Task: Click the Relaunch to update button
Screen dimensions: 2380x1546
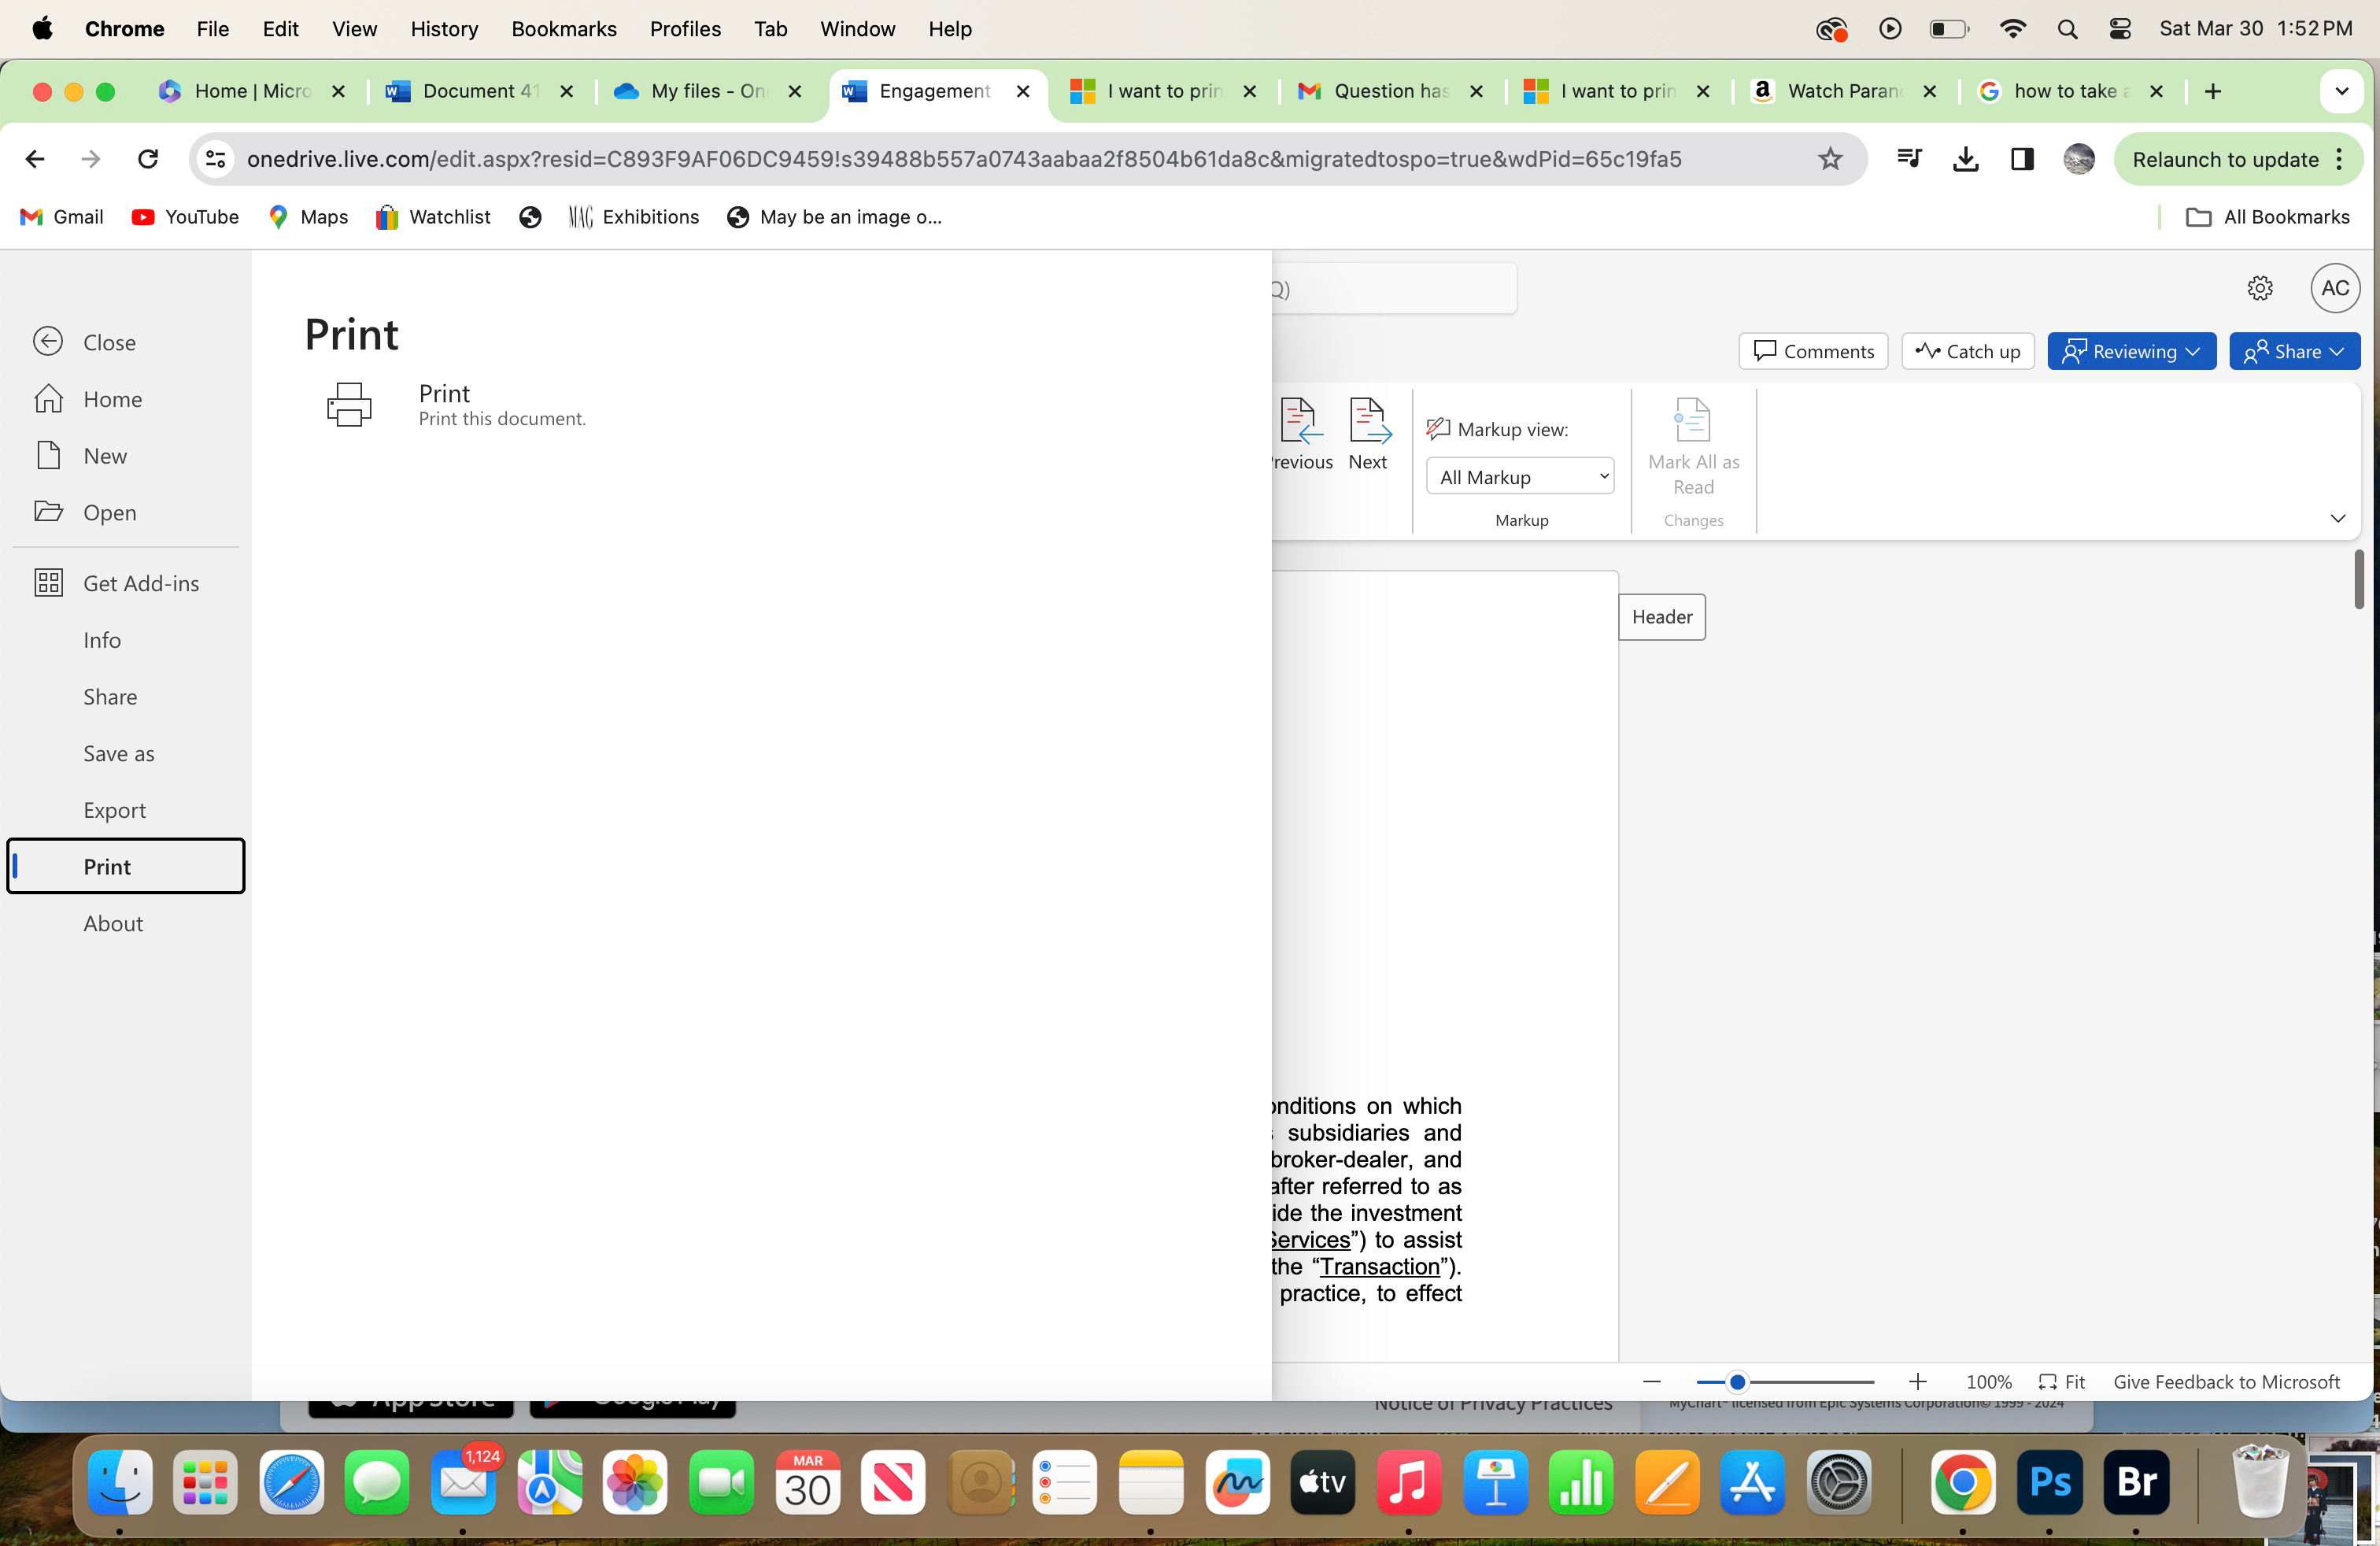Action: click(x=2225, y=159)
